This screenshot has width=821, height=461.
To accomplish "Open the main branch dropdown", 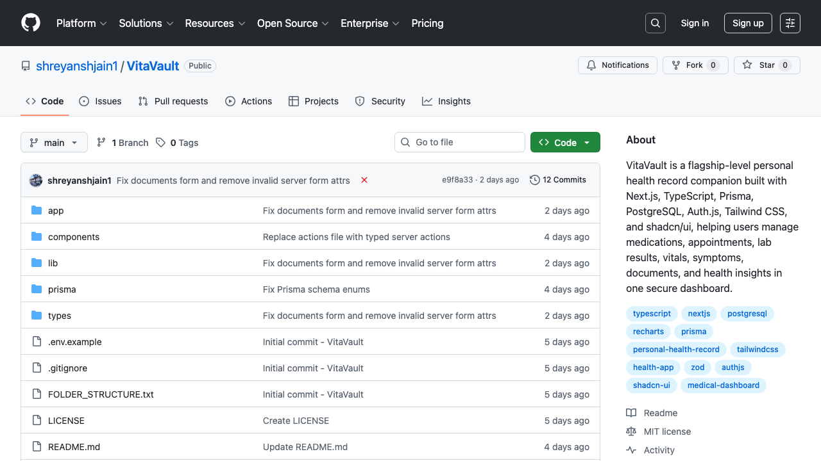I will pos(54,142).
